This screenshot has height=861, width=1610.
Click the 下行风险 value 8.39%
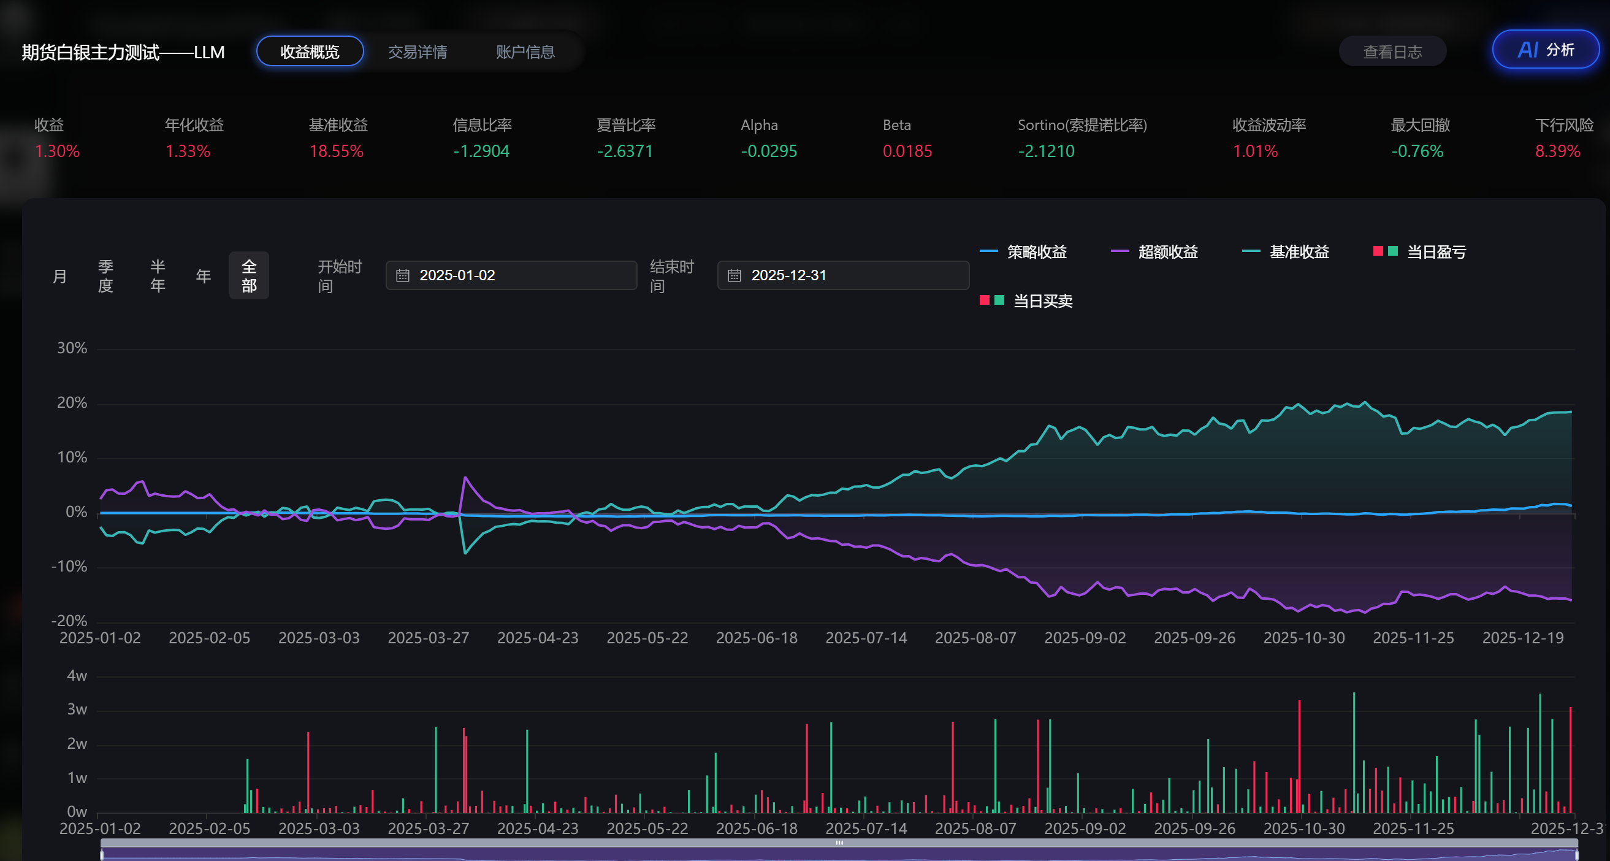[1557, 151]
